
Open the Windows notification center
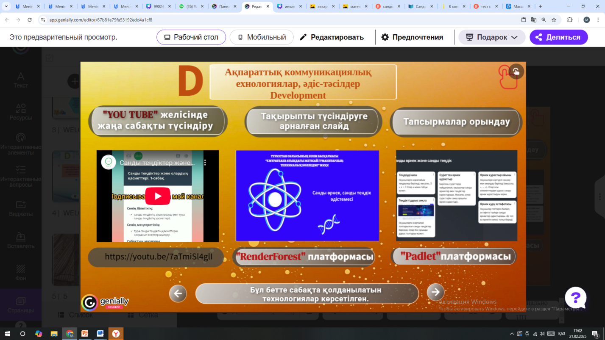click(596, 334)
